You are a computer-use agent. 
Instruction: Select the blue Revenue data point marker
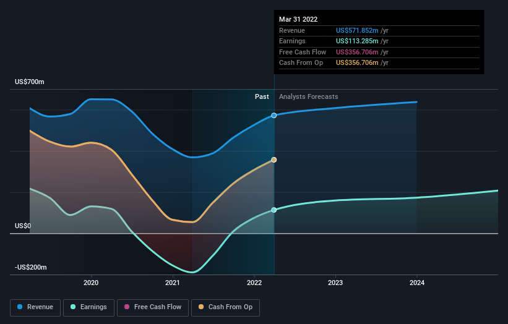[x=274, y=116]
